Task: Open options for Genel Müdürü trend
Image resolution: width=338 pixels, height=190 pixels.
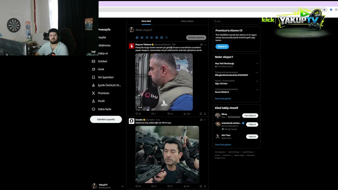Action: 257,89
